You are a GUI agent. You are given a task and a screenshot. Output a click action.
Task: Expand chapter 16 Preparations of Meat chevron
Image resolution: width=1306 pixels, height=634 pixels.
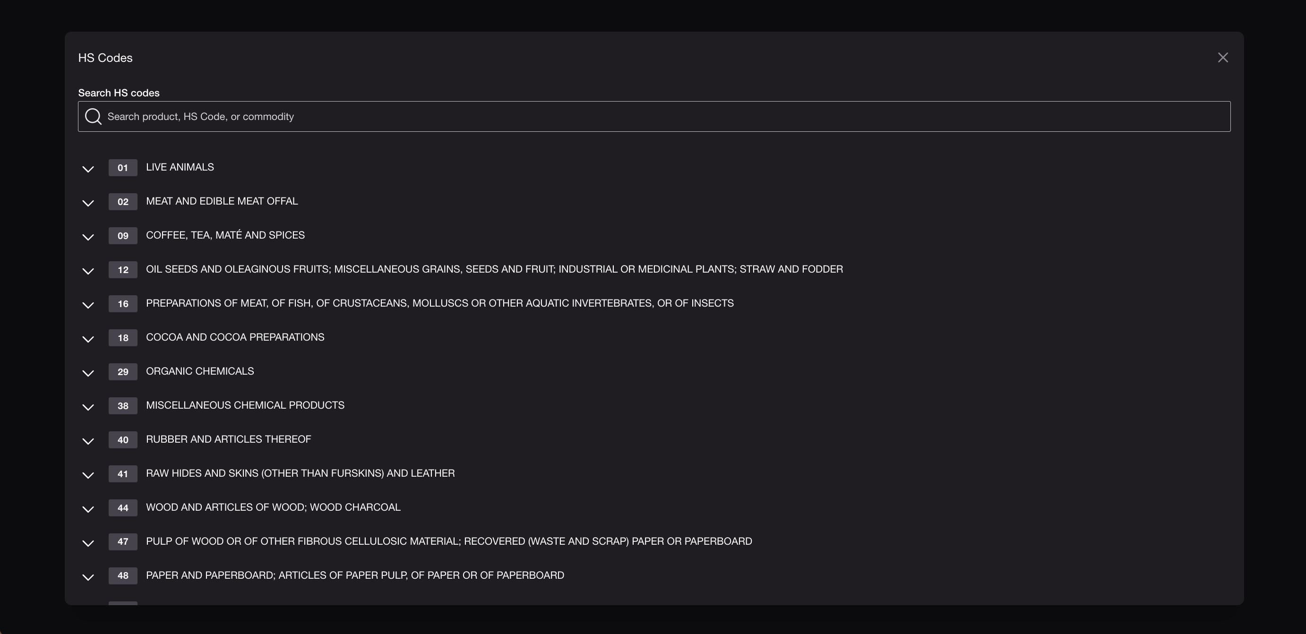tap(88, 305)
